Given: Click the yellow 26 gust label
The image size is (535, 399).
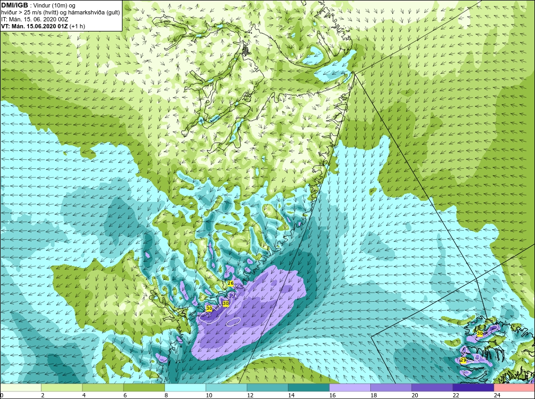Looking at the screenshot, I should click(230, 283).
